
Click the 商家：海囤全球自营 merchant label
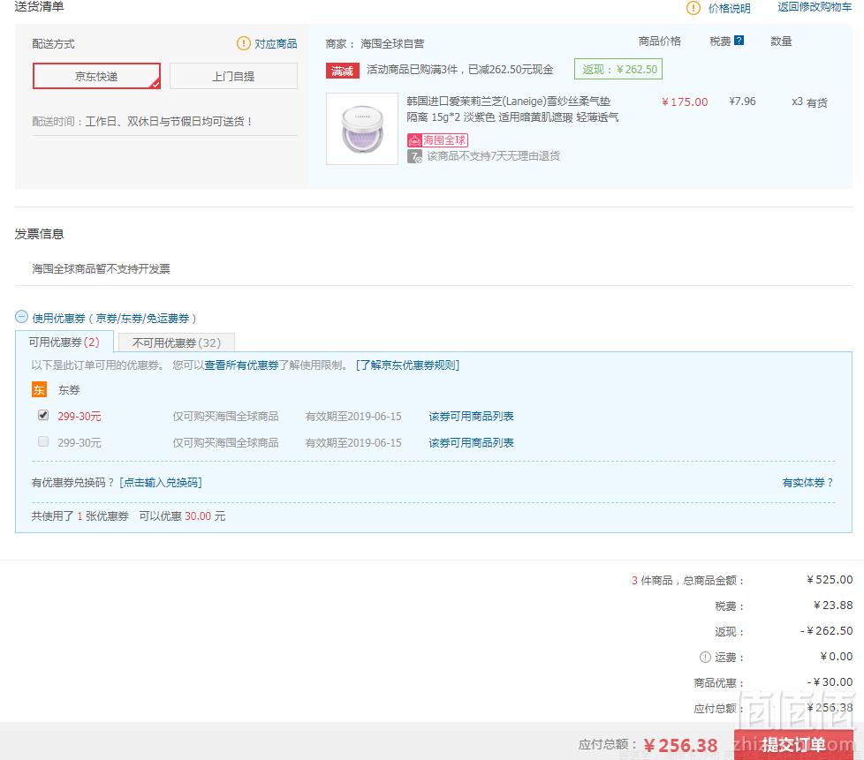click(x=375, y=43)
